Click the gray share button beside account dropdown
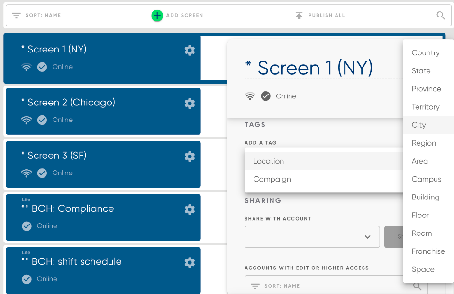 point(393,237)
